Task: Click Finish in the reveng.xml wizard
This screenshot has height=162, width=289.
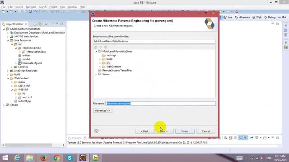Action: coord(185,131)
